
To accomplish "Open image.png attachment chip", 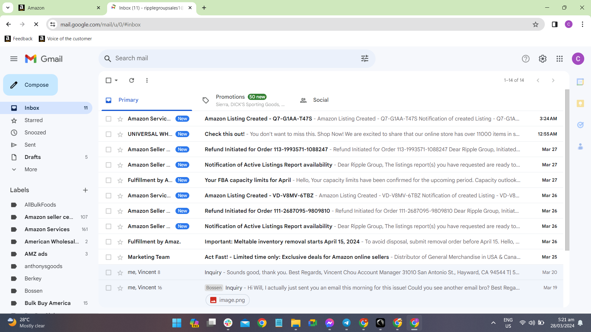I will 227,300.
